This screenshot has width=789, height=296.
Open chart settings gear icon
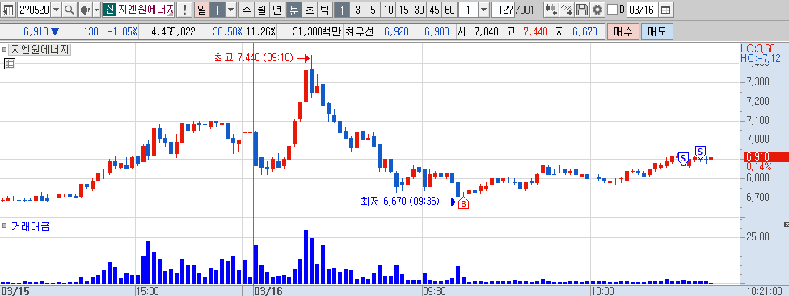(597, 10)
